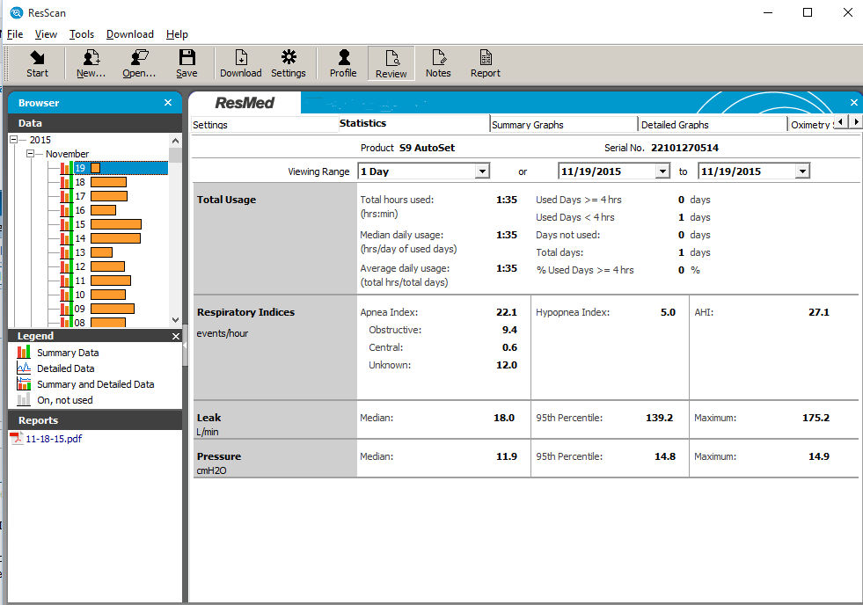863x605 pixels.
Task: Click the product name S9 AutoSet
Action: (x=427, y=148)
